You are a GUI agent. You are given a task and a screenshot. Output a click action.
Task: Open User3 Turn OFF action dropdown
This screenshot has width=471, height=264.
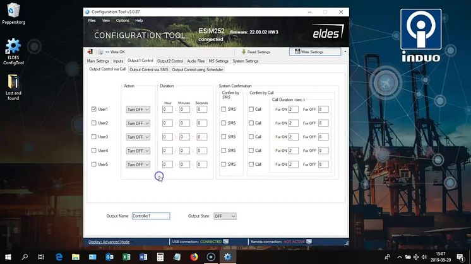[138, 137]
